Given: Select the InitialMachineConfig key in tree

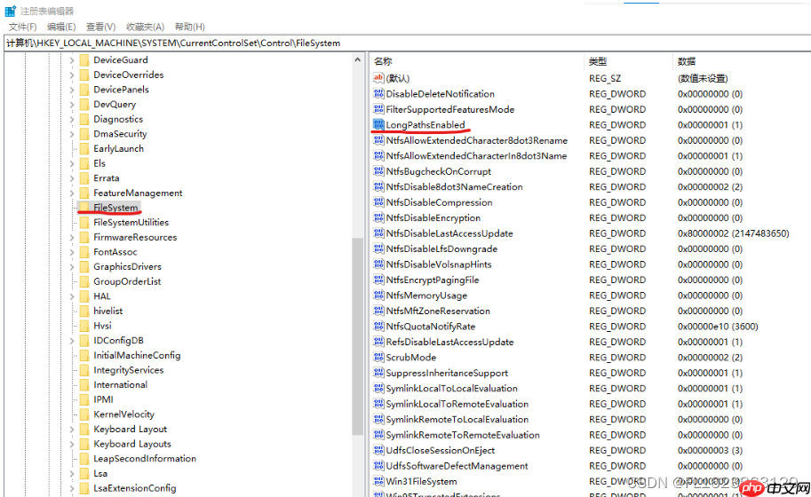Looking at the screenshot, I should 137,355.
